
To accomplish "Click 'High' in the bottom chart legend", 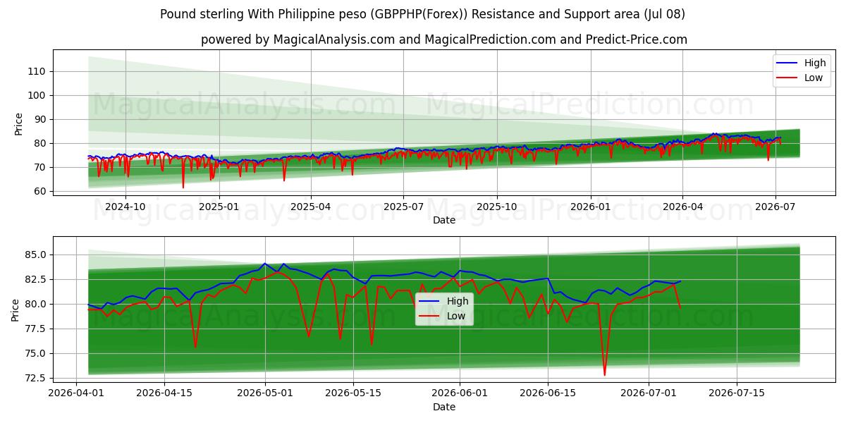I will pos(458,301).
